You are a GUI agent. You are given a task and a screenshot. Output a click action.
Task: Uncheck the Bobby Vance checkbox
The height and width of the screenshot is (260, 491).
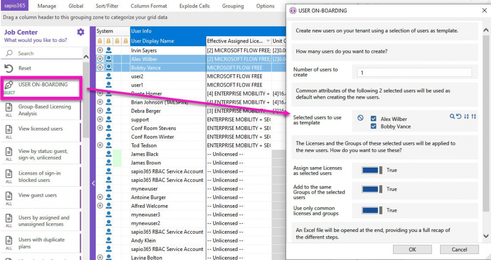(x=373, y=126)
